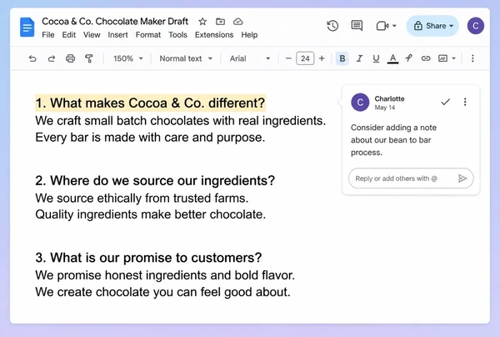Click line "Every bar is made with care and purpose."
The height and width of the screenshot is (337, 500).
(x=150, y=138)
